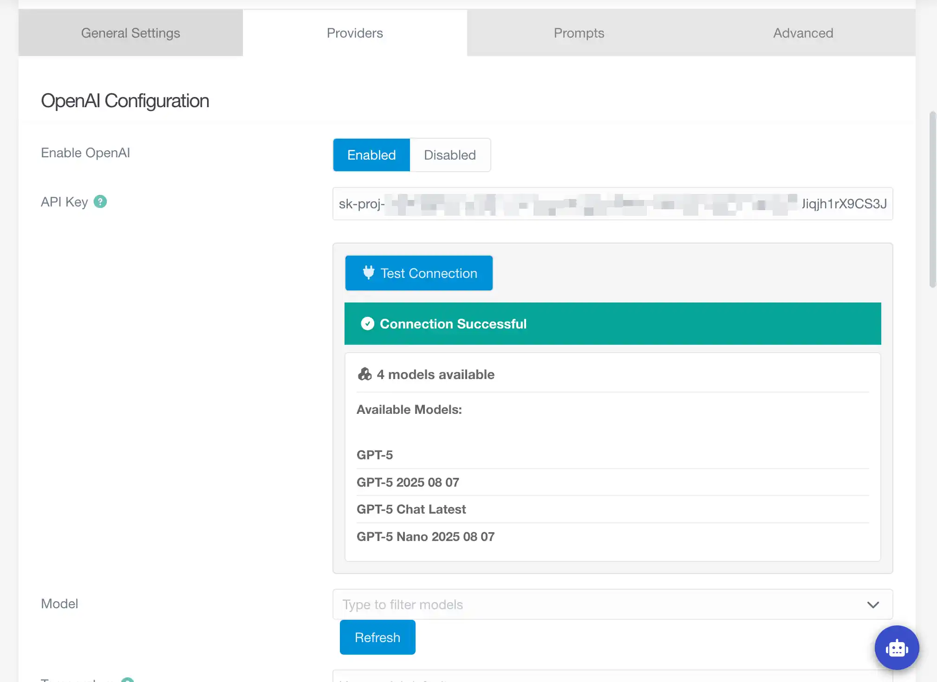The width and height of the screenshot is (937, 682).
Task: Open the Prompts tab
Action: click(x=579, y=33)
